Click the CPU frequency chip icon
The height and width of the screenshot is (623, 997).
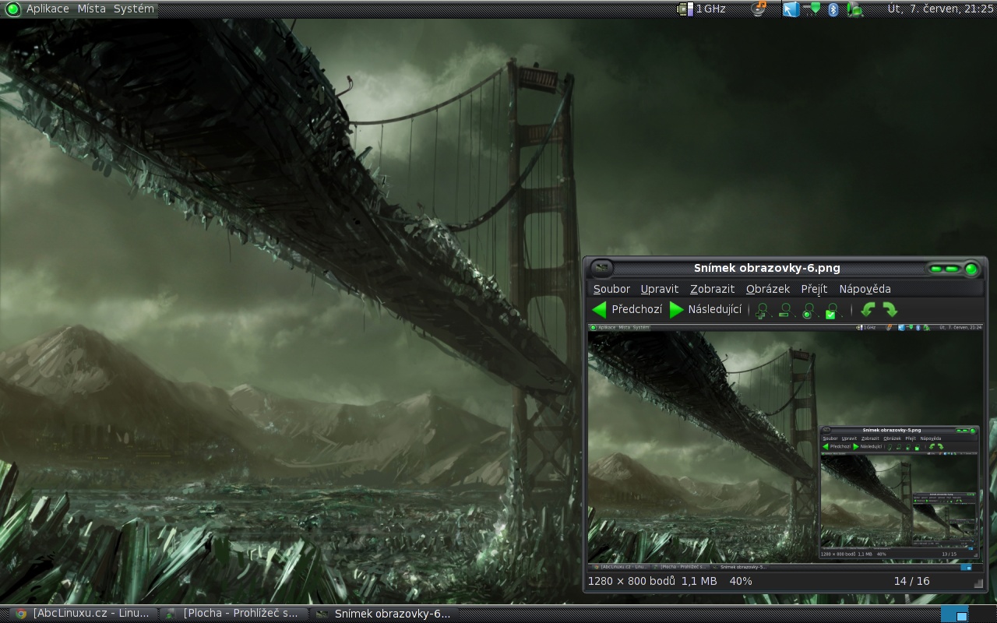[685, 9]
